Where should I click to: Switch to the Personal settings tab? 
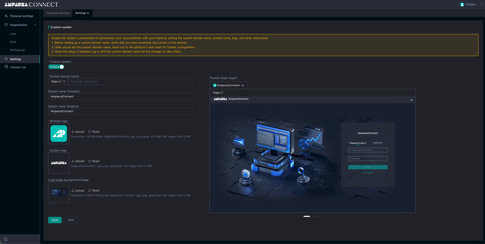coord(58,13)
